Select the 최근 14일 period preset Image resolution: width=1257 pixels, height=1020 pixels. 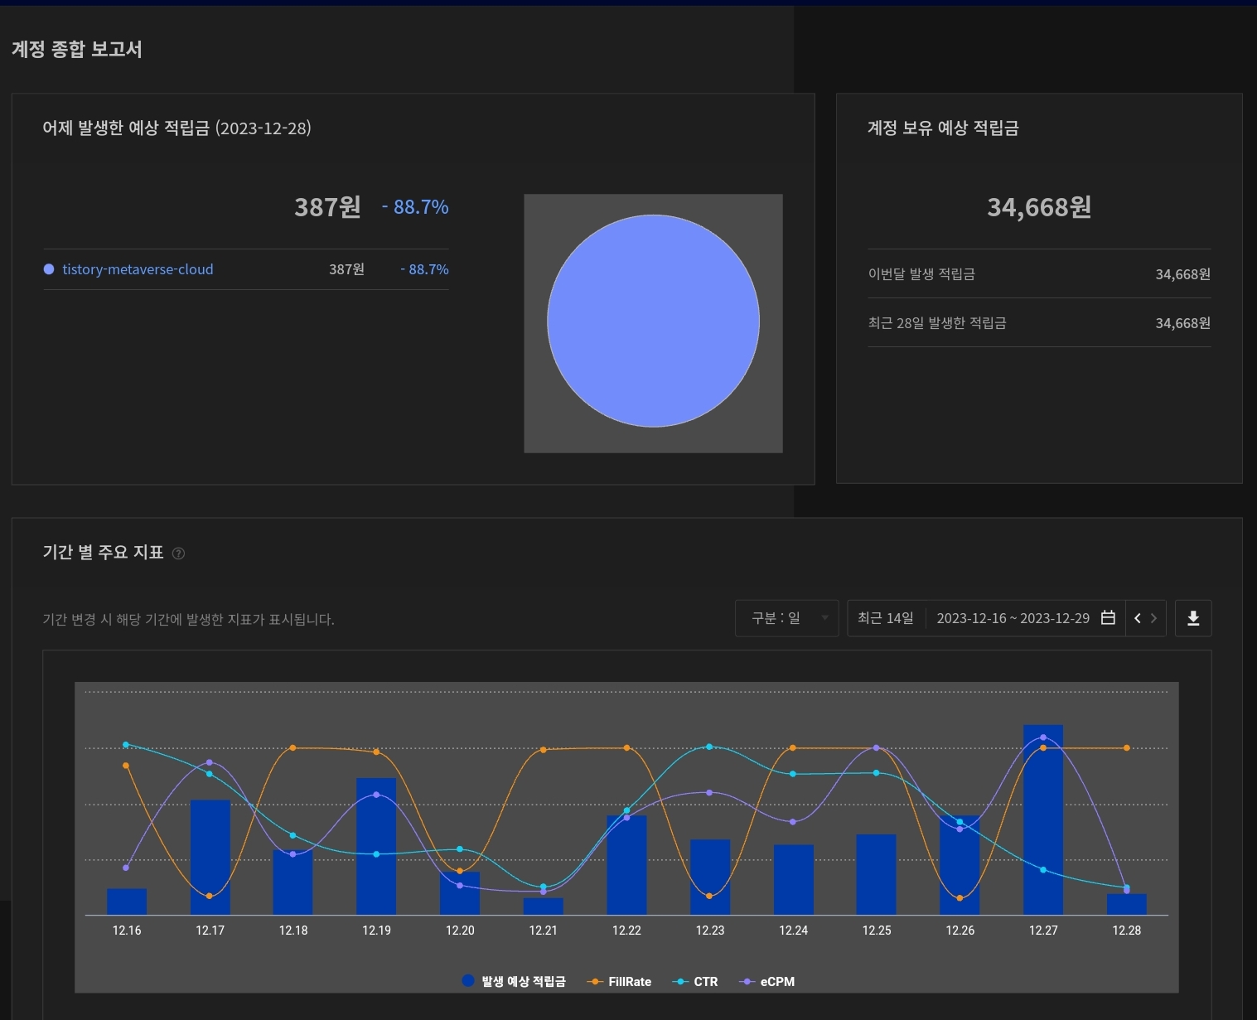[886, 618]
